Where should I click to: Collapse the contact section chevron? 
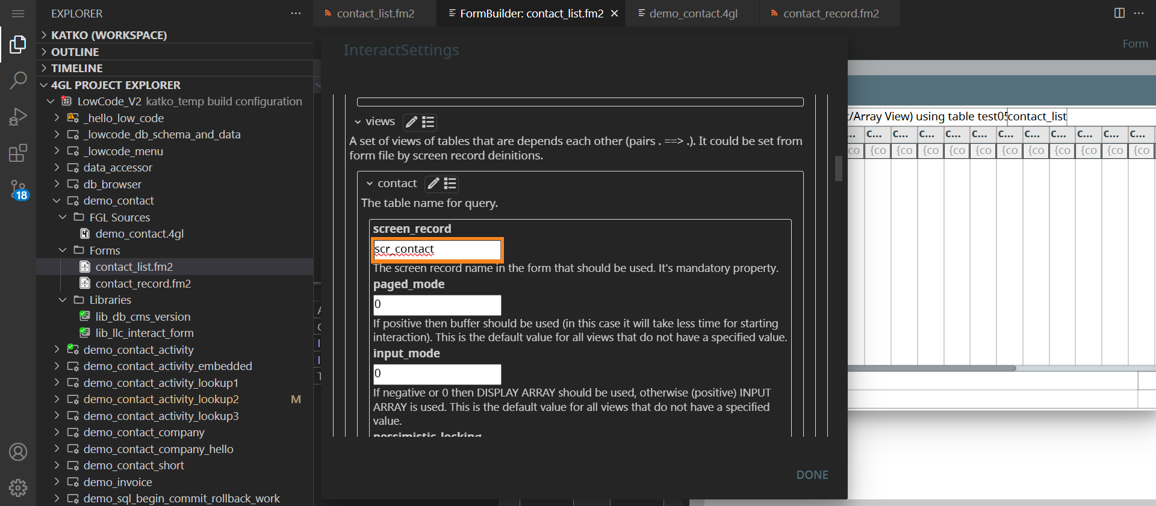pyautogui.click(x=370, y=184)
